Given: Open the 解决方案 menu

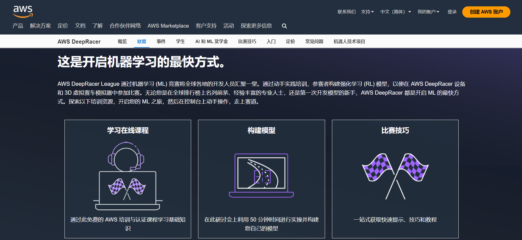Looking at the screenshot, I should [40, 26].
